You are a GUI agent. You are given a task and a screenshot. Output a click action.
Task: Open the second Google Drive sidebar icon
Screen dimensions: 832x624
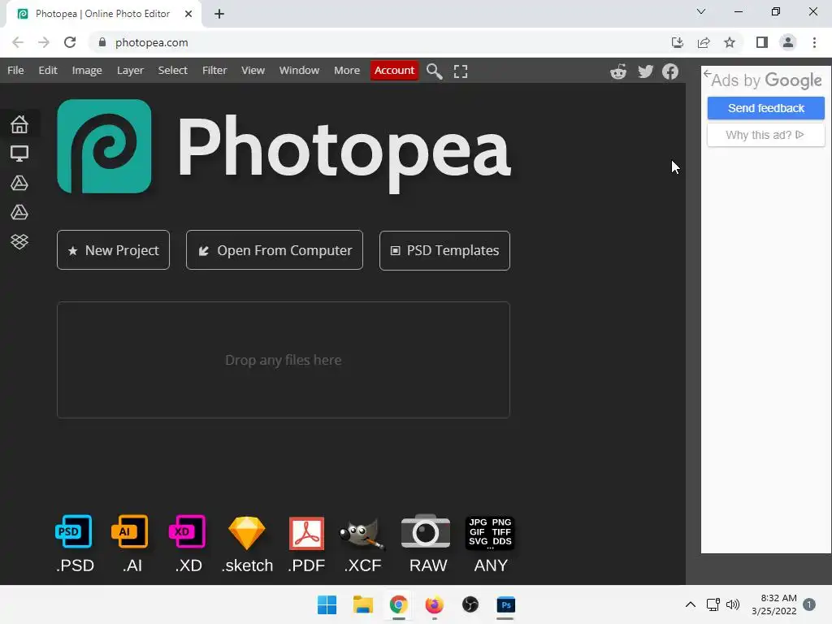(x=19, y=212)
